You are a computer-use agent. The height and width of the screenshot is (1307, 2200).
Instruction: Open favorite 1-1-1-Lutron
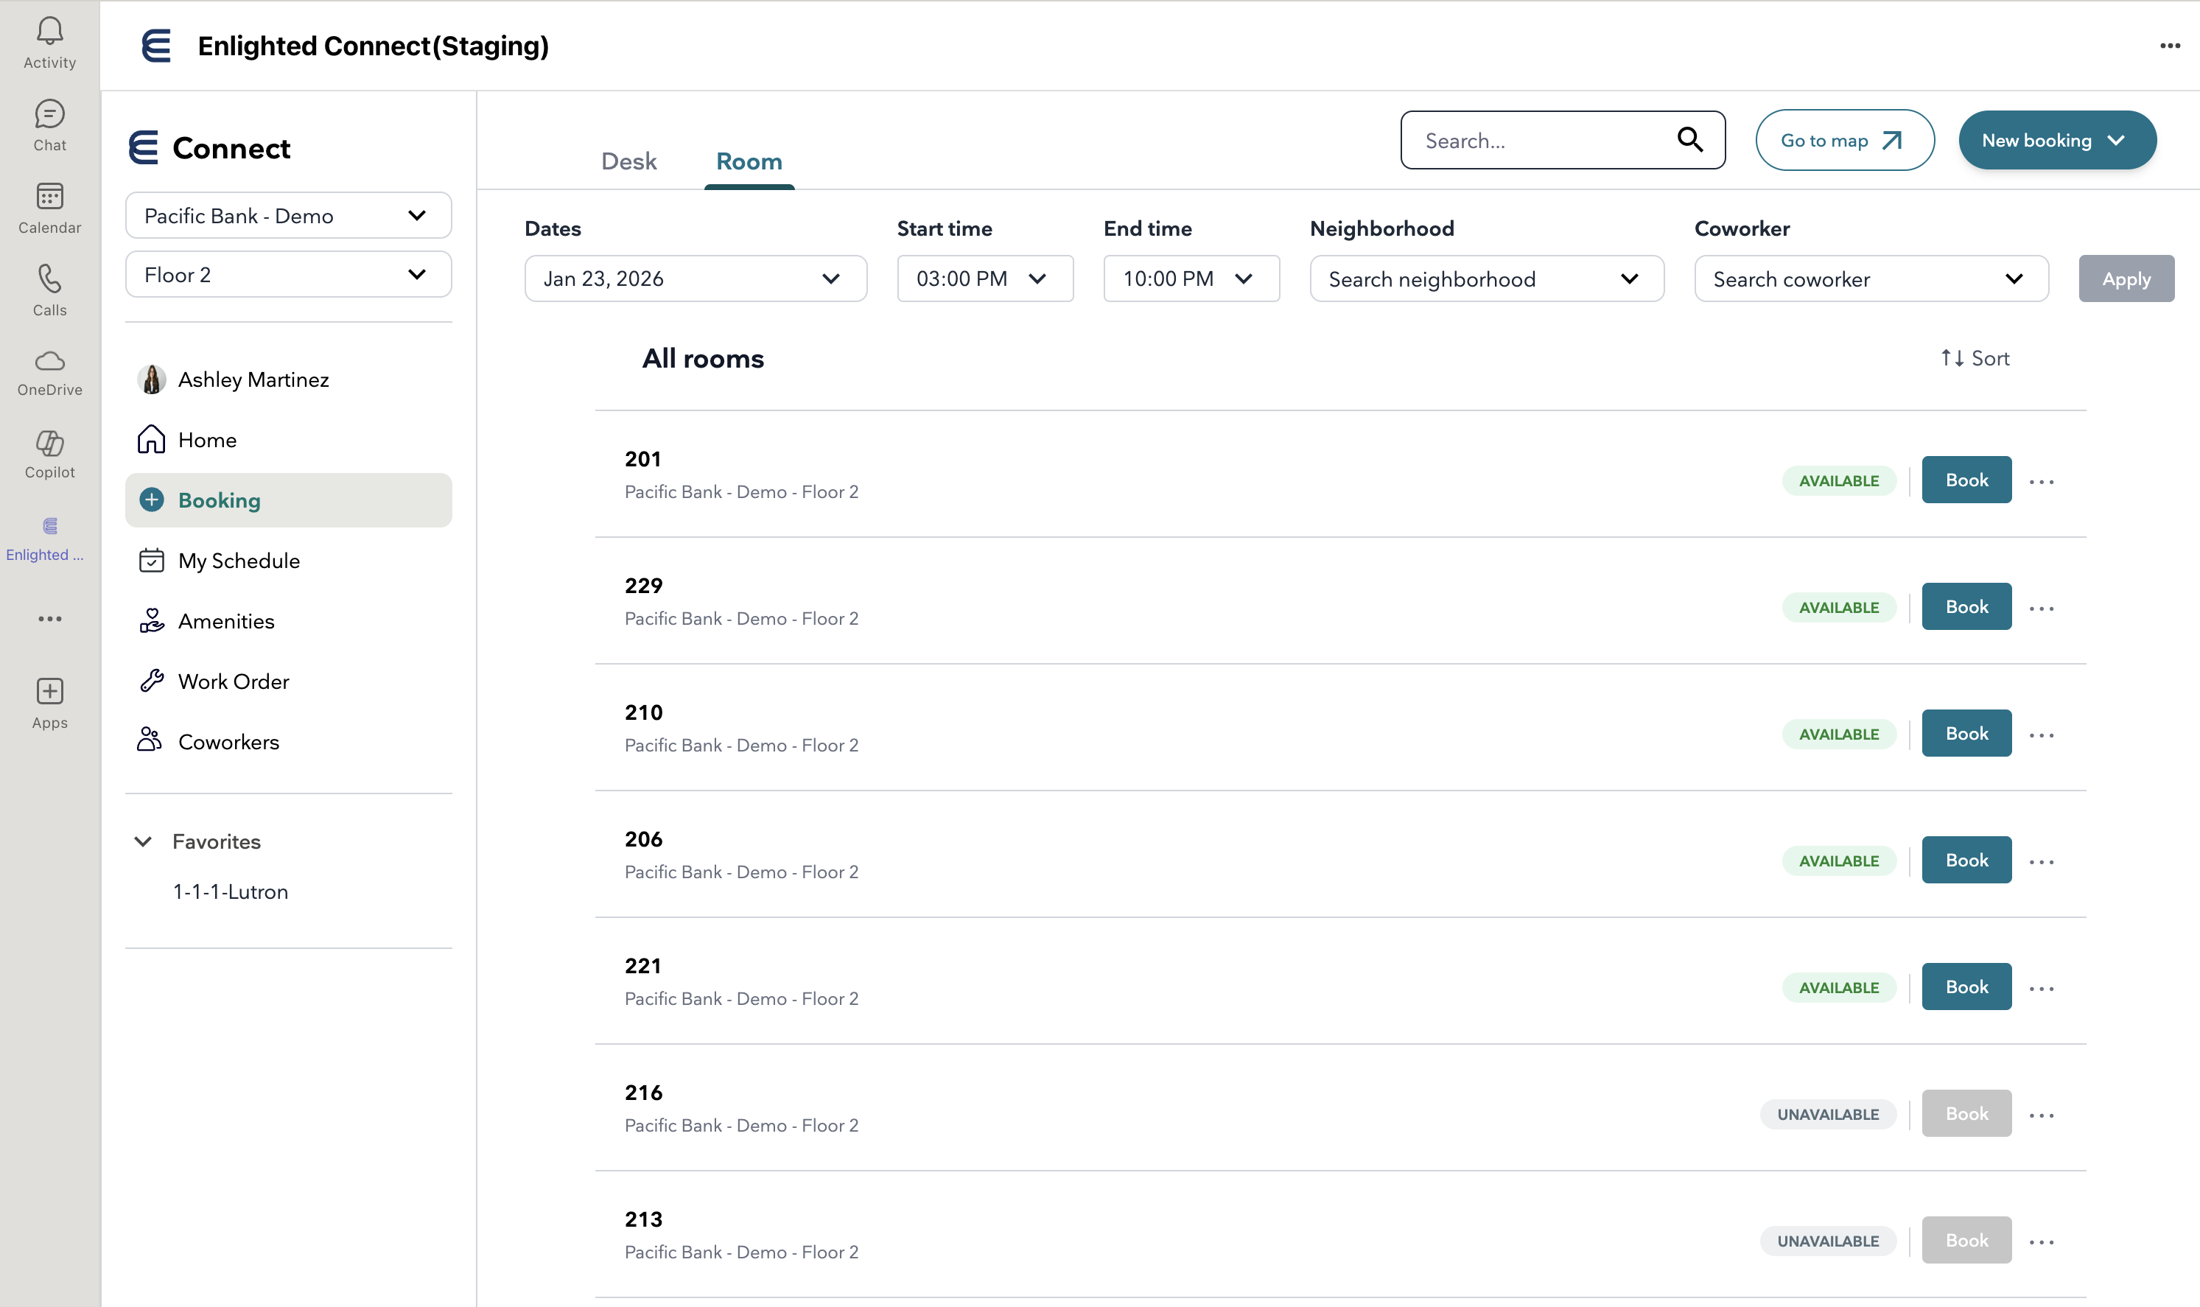(x=231, y=892)
